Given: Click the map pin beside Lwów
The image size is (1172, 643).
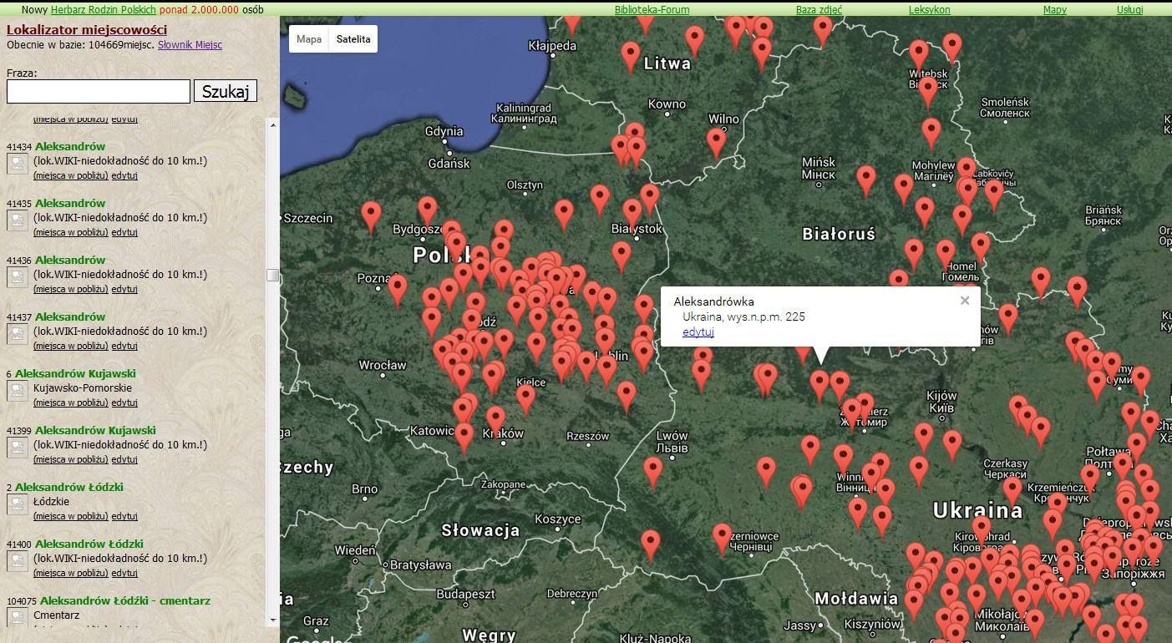Looking at the screenshot, I should (x=652, y=473).
